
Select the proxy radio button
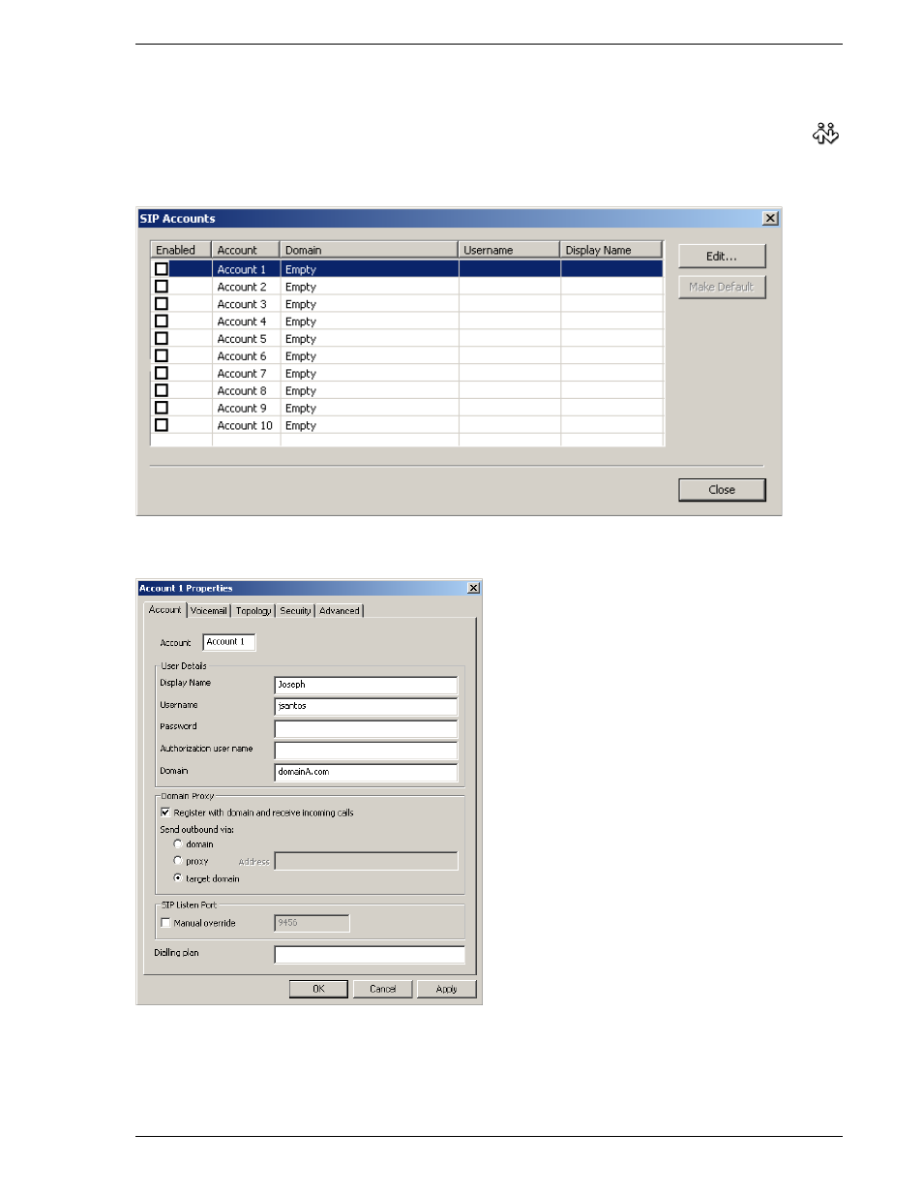(x=177, y=860)
